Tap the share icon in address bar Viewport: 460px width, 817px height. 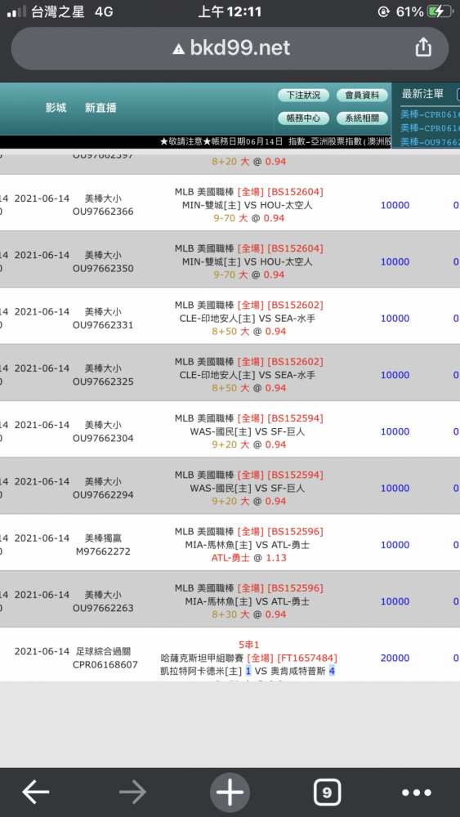coord(423,47)
